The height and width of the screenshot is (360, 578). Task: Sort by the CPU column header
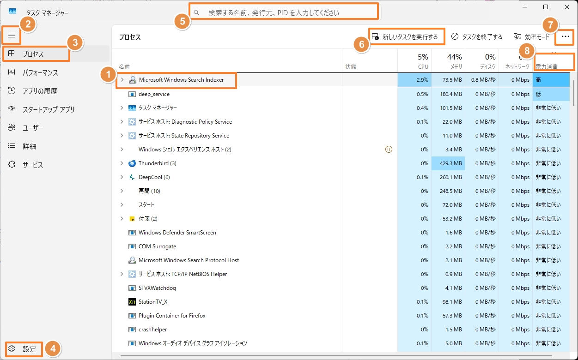point(414,60)
